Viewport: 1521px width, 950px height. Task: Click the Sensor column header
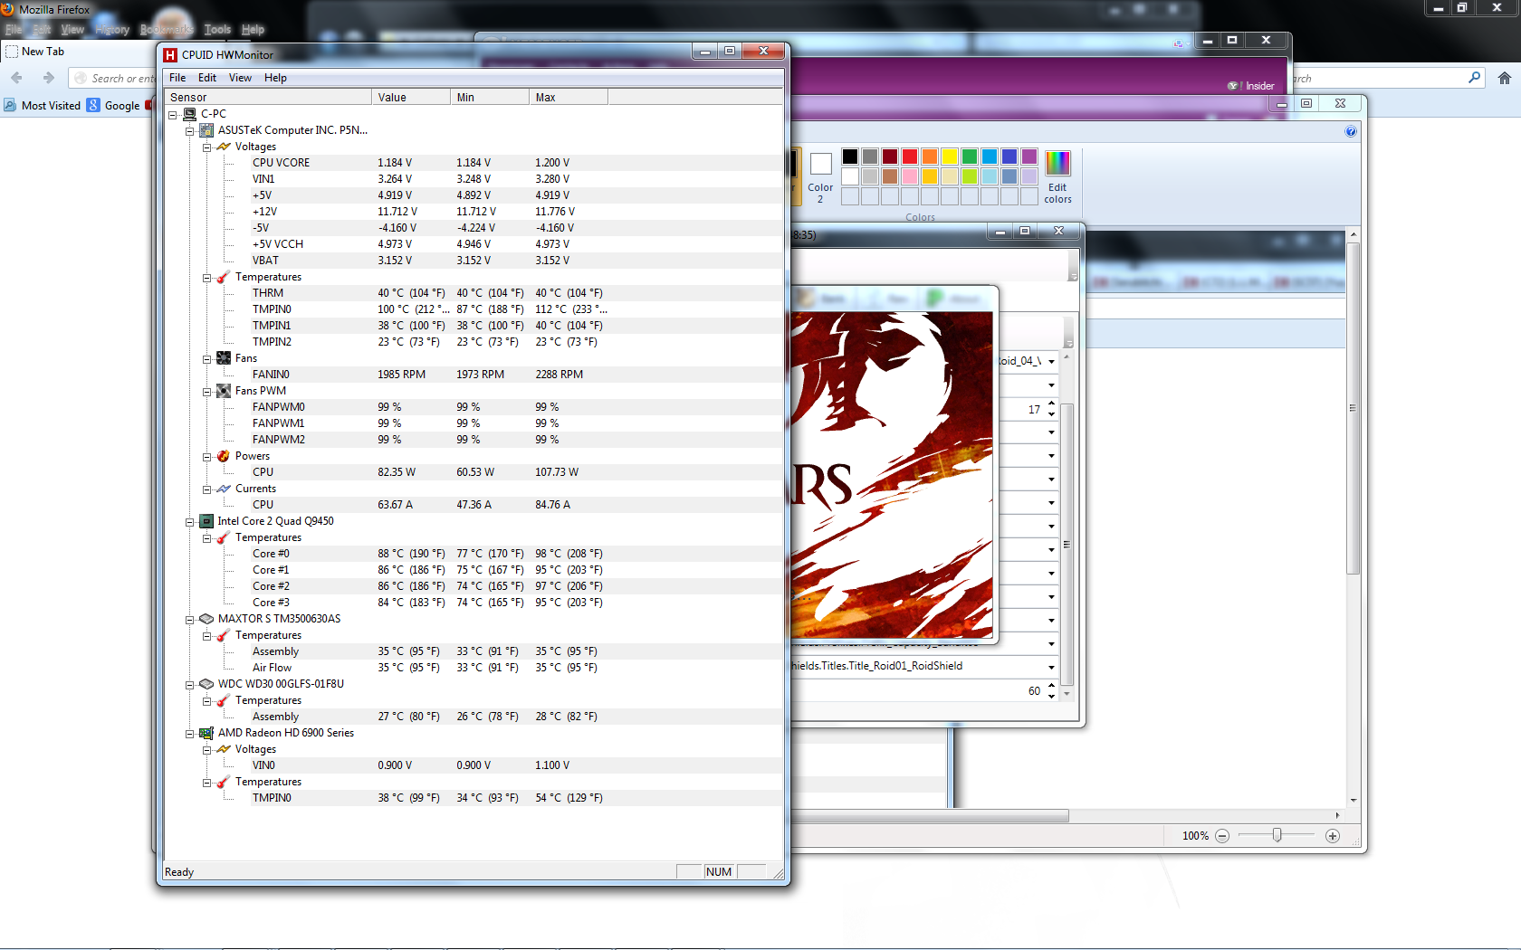point(268,98)
